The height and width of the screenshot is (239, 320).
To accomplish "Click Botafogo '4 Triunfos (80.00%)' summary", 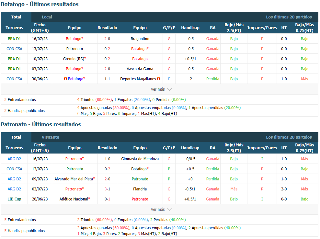I will click(95, 100).
